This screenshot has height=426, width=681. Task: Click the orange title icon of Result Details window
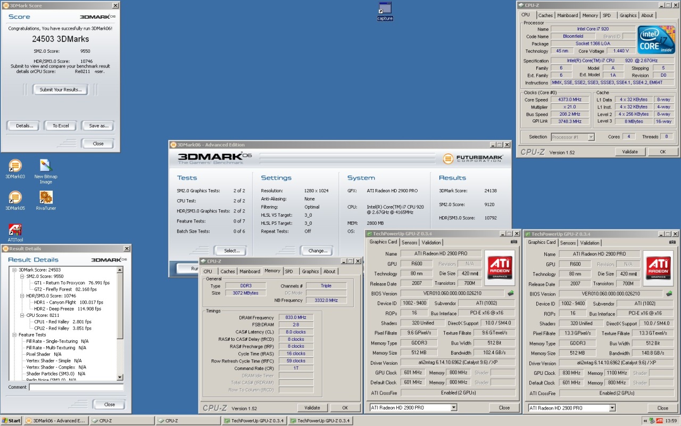(x=5, y=249)
